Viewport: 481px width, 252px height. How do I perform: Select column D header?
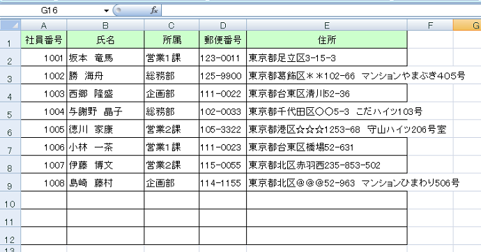tap(222, 25)
